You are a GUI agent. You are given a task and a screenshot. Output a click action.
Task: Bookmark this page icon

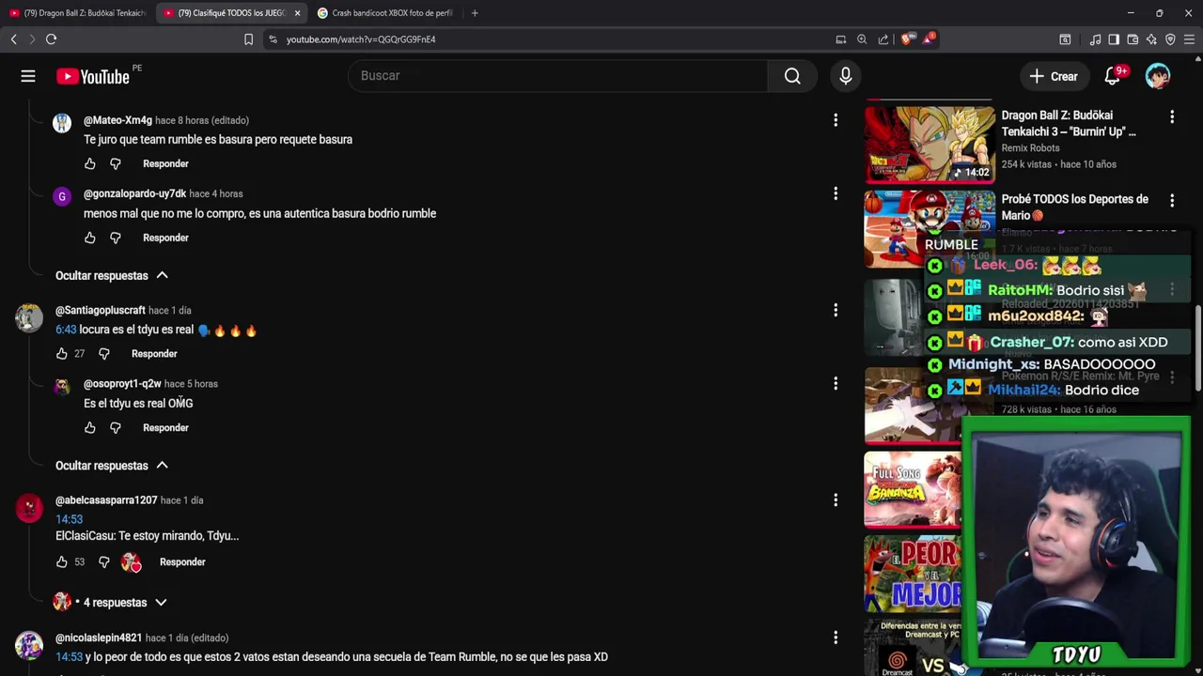(x=248, y=39)
